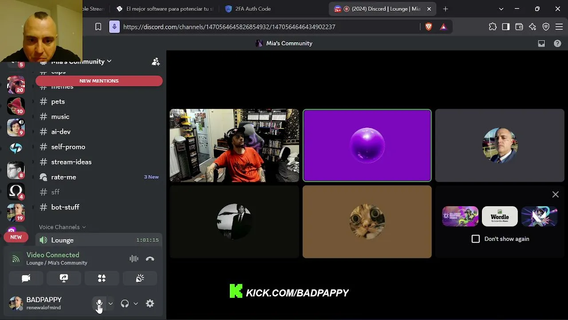
Task: Toggle the browser sidebar panel
Action: [x=506, y=27]
